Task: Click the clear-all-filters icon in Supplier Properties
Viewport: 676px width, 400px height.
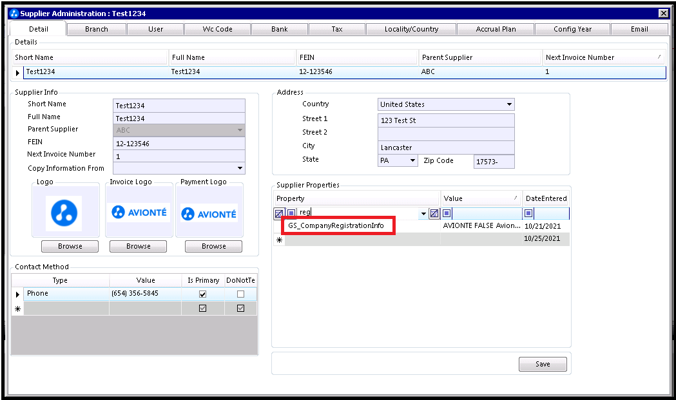Action: (x=279, y=213)
